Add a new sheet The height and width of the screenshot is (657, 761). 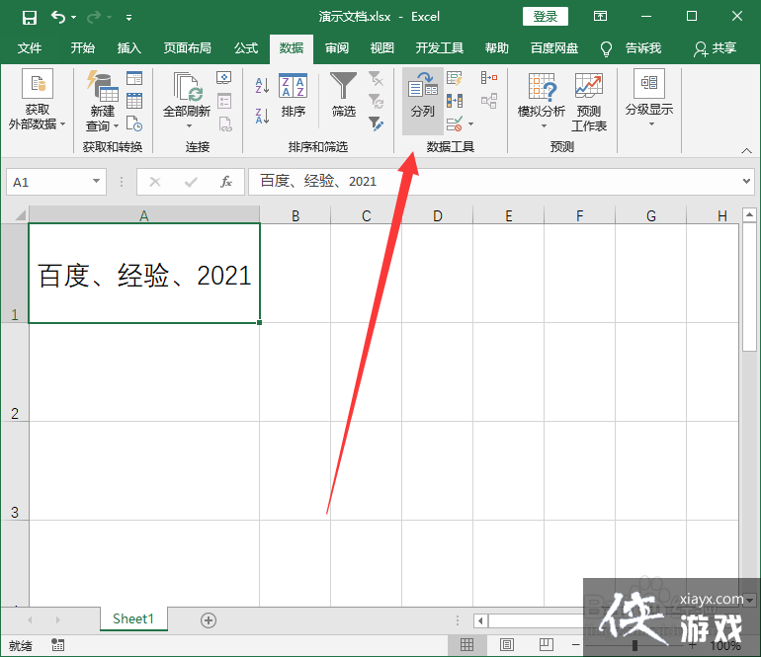tap(209, 620)
